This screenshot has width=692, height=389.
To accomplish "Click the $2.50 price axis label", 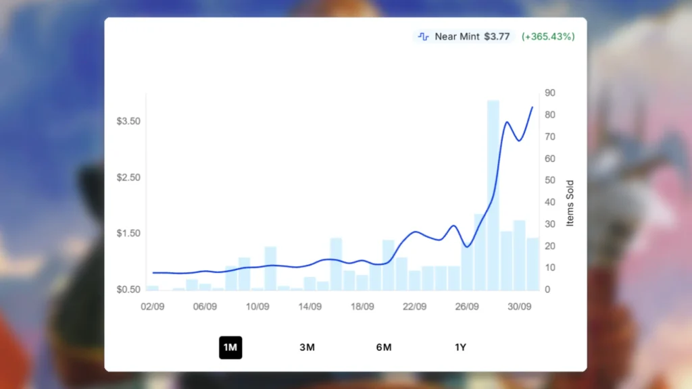I will (128, 178).
